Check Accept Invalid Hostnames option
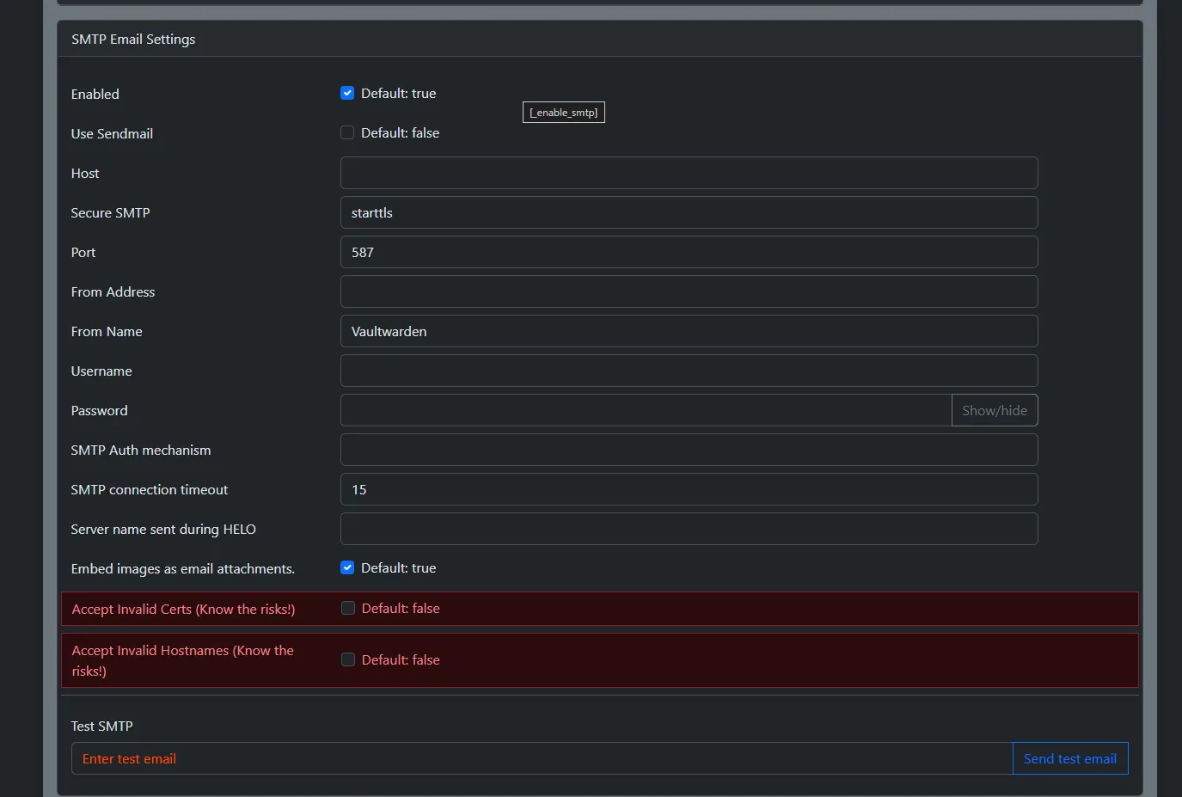 348,659
